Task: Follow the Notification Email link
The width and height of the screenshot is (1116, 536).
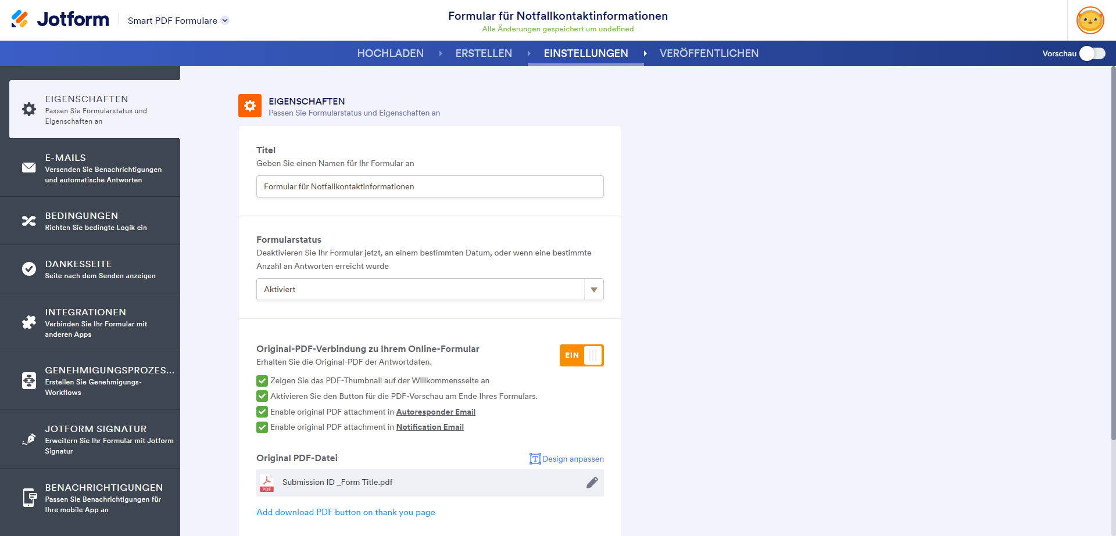Action: [430, 427]
